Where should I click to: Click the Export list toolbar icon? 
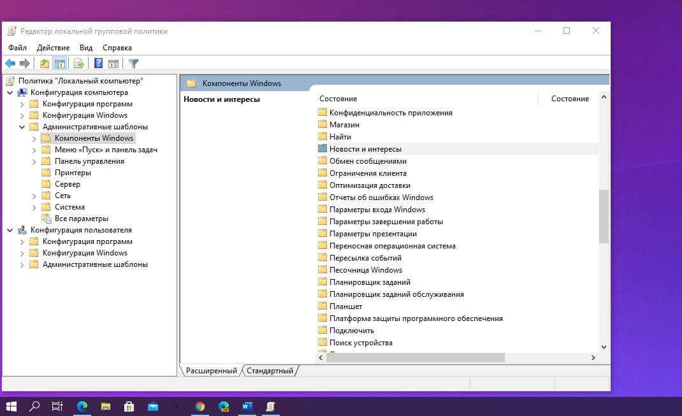(x=79, y=64)
